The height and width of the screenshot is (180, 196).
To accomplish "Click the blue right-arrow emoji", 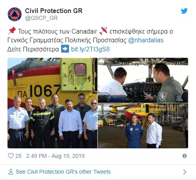I will [x=65, y=49].
